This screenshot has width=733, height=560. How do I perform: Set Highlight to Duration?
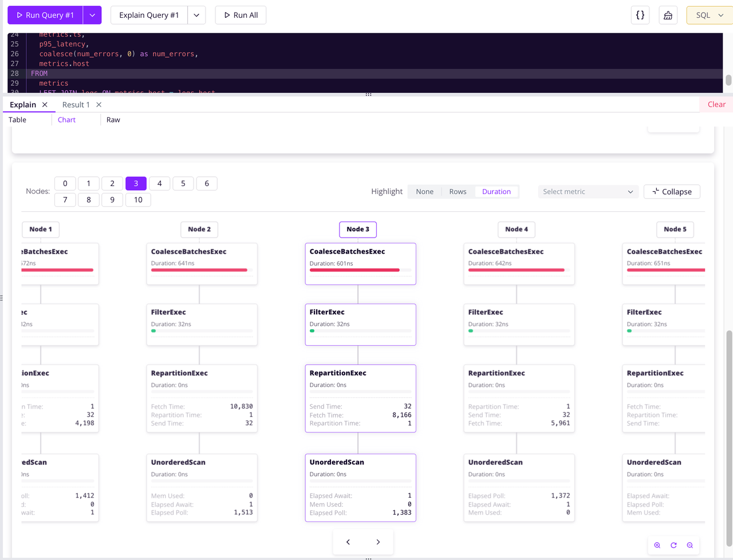click(x=496, y=192)
